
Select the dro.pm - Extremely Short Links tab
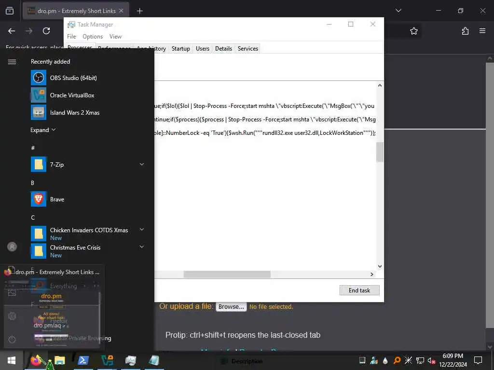point(76,11)
